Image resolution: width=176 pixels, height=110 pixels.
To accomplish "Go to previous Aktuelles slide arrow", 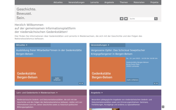I will point(80,84).
